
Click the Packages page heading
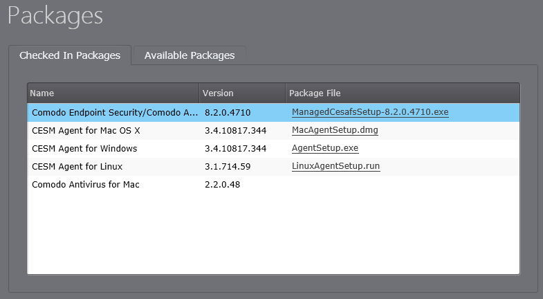(55, 17)
